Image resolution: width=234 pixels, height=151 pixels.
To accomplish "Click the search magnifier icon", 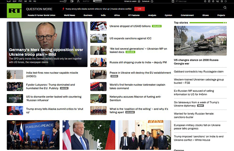I will coord(225,7).
